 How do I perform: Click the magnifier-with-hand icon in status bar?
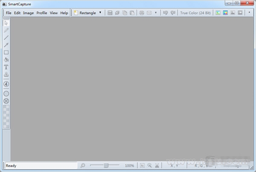[150, 166]
